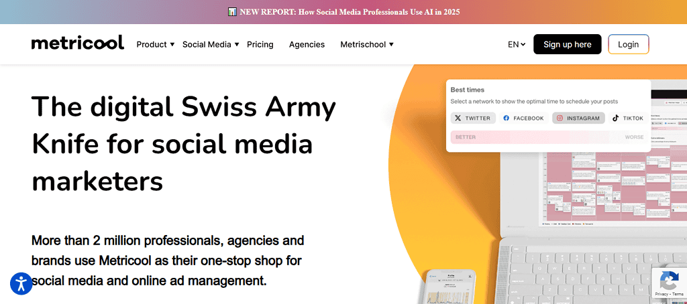Click the "Select a network" instruction text

click(x=534, y=102)
